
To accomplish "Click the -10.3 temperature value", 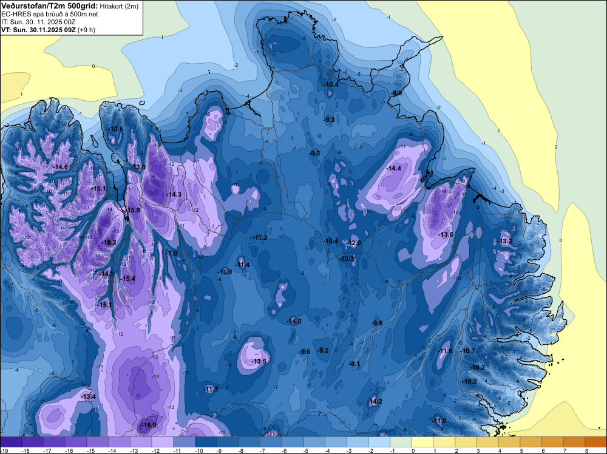I will coord(347,259).
